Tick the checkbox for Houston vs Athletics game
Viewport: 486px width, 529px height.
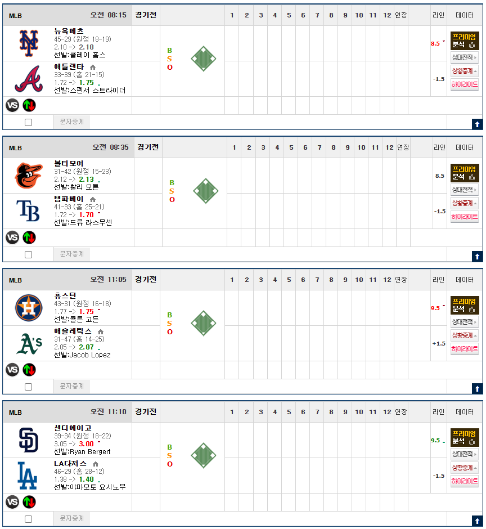[29, 387]
